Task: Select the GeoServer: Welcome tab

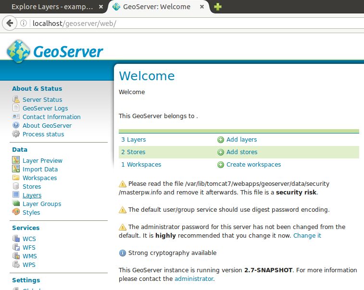Action: [157, 7]
